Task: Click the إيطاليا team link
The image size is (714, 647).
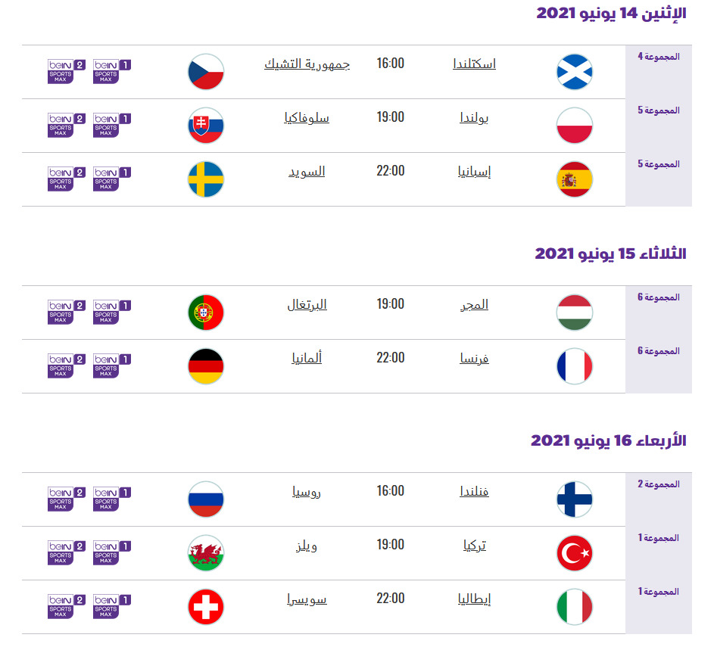Action: point(474,599)
